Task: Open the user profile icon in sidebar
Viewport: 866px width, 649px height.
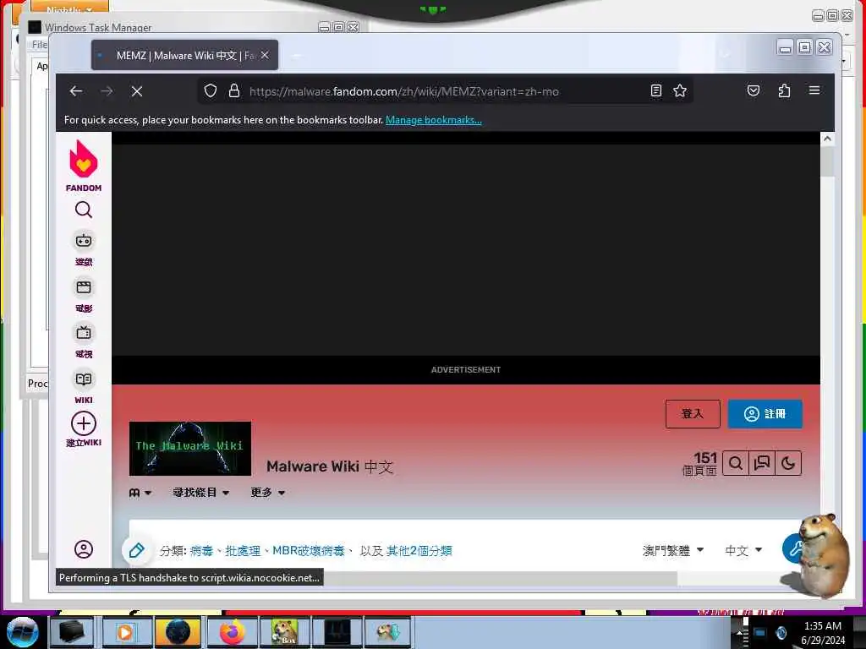Action: click(84, 549)
